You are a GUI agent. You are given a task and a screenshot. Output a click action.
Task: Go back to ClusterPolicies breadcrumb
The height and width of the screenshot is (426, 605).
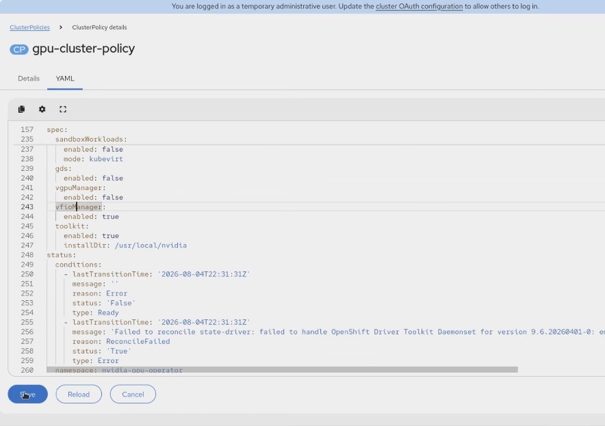tap(29, 27)
